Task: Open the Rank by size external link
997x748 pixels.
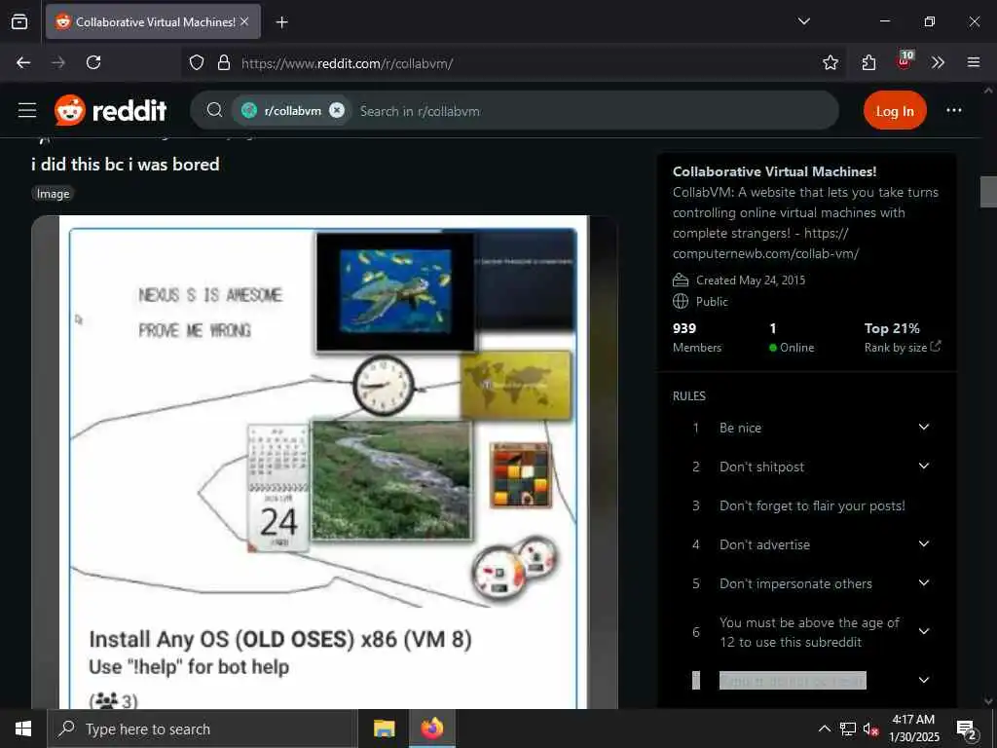Action: [903, 348]
